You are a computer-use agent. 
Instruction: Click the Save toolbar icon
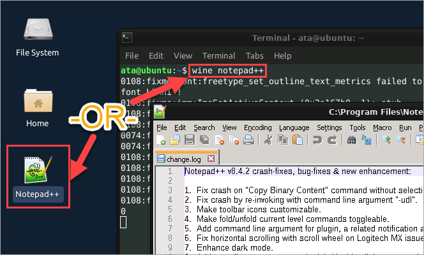click(190, 140)
